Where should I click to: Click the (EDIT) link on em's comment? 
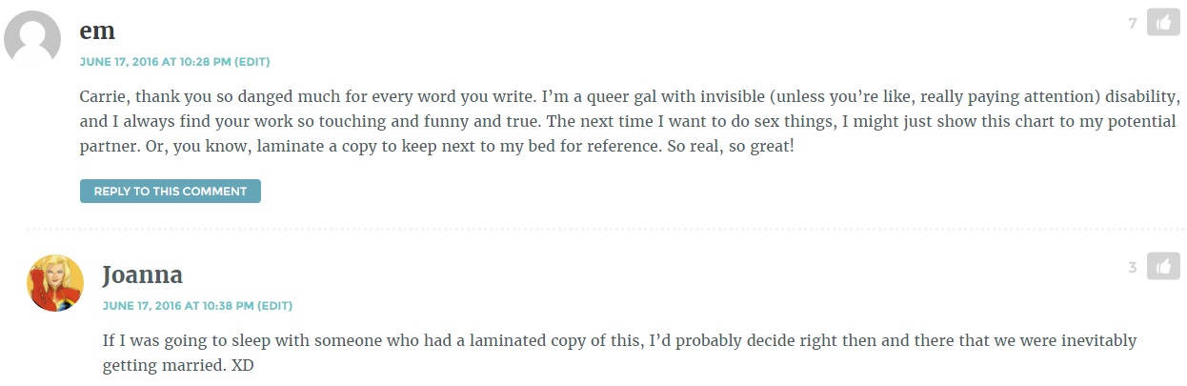coord(252,62)
